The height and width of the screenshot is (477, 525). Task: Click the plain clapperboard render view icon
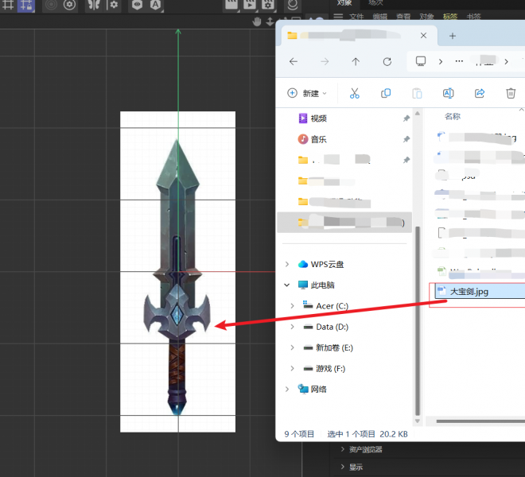pyautogui.click(x=231, y=5)
